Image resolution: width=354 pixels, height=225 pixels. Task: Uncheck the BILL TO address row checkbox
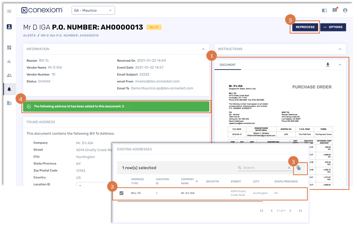tap(121, 193)
